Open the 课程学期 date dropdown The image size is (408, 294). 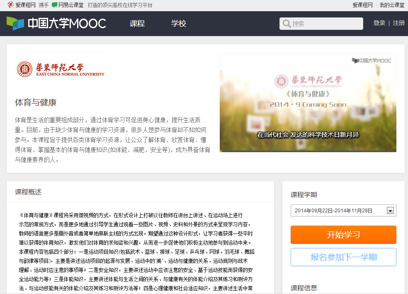343,211
